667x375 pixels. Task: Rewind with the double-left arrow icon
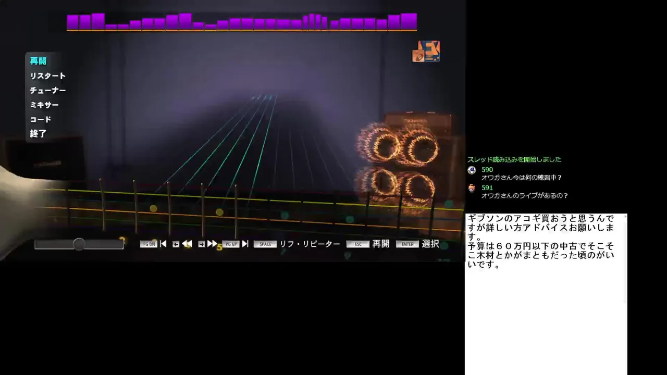(x=187, y=244)
